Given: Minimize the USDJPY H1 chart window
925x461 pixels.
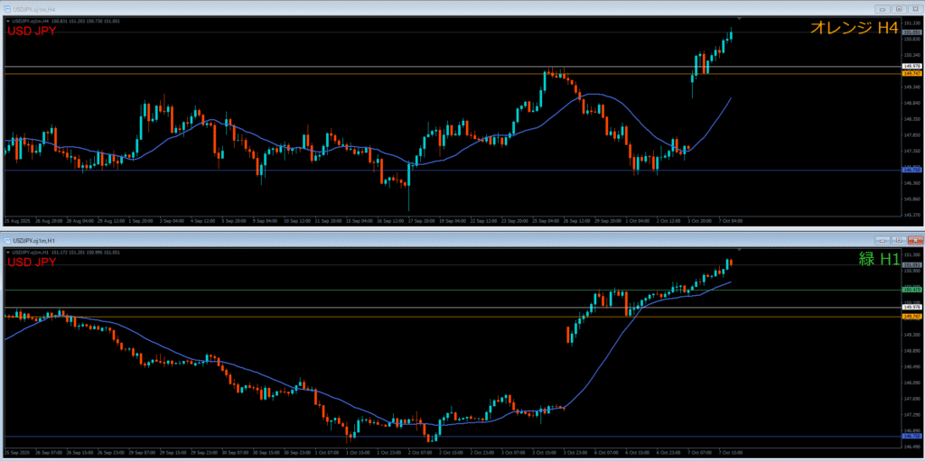Looking at the screenshot, I should coord(883,241).
